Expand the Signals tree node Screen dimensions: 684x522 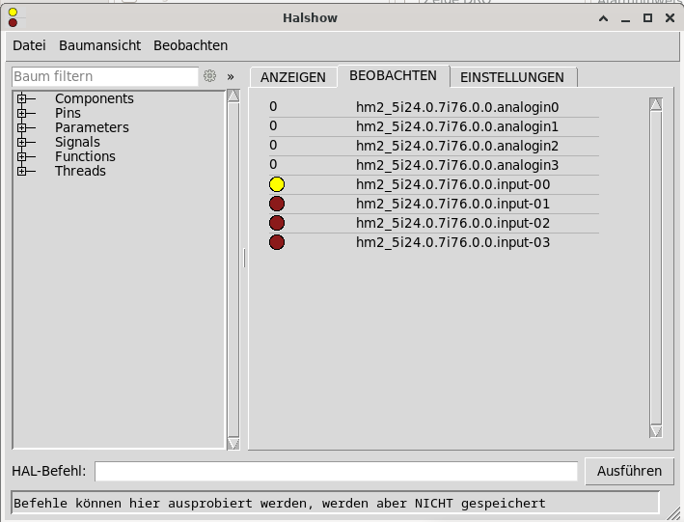tap(21, 142)
